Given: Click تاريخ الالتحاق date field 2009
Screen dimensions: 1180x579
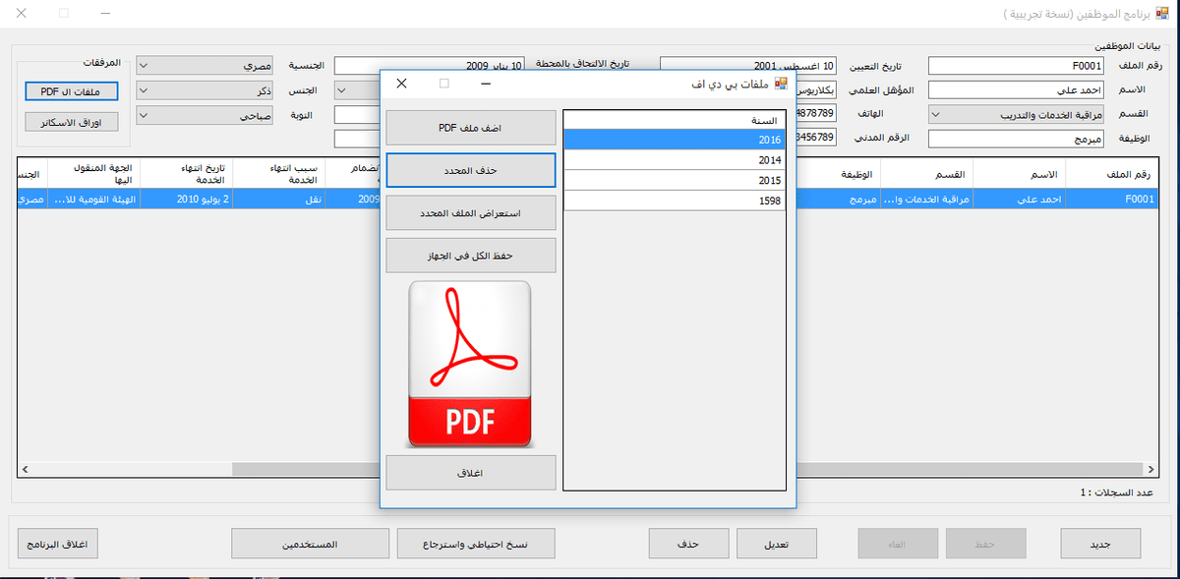Looking at the screenshot, I should click(x=430, y=66).
